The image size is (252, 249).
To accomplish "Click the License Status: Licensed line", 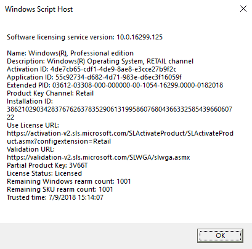I will [44, 173].
